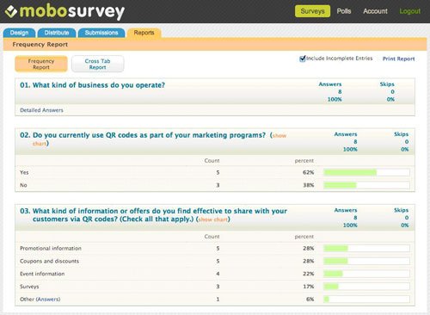
Task: Switch to Cross Tab Report
Action: [x=97, y=64]
